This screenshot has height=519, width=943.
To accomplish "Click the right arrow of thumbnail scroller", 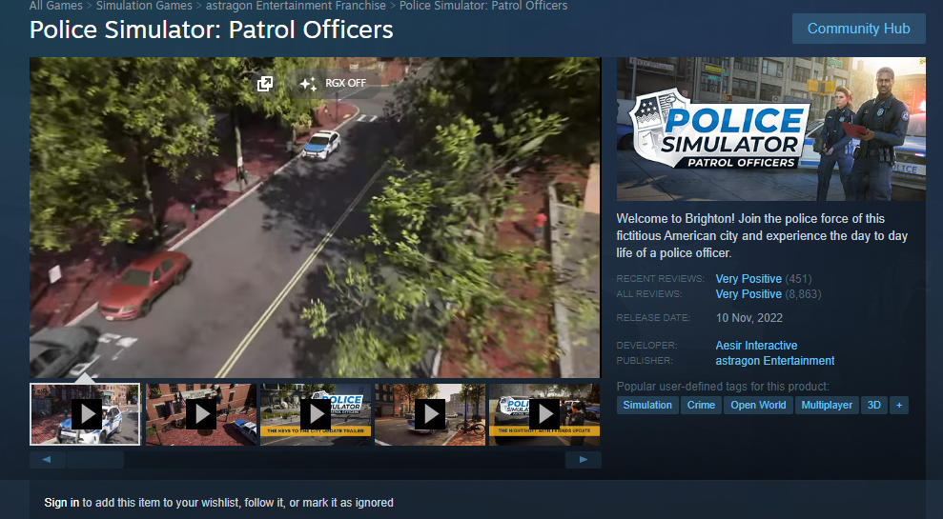I will [583, 460].
